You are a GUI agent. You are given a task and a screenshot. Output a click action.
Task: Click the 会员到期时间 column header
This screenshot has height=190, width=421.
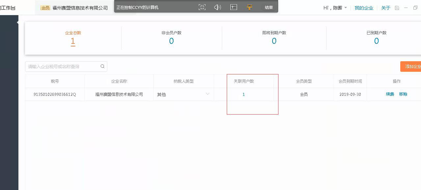tap(350, 81)
